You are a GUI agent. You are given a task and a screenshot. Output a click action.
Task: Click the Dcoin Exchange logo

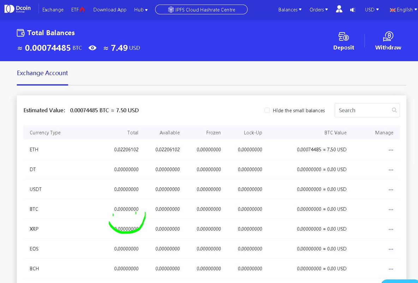click(18, 9)
